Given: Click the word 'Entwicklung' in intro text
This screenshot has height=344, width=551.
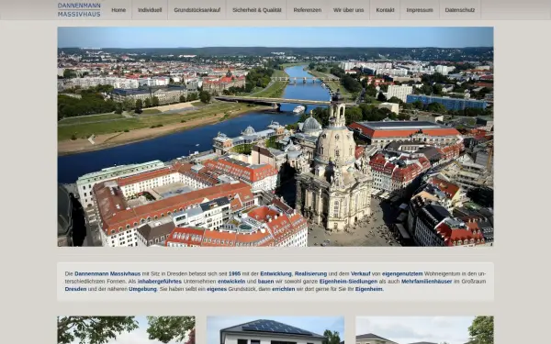Looking at the screenshot, I should pyautogui.click(x=275, y=273).
